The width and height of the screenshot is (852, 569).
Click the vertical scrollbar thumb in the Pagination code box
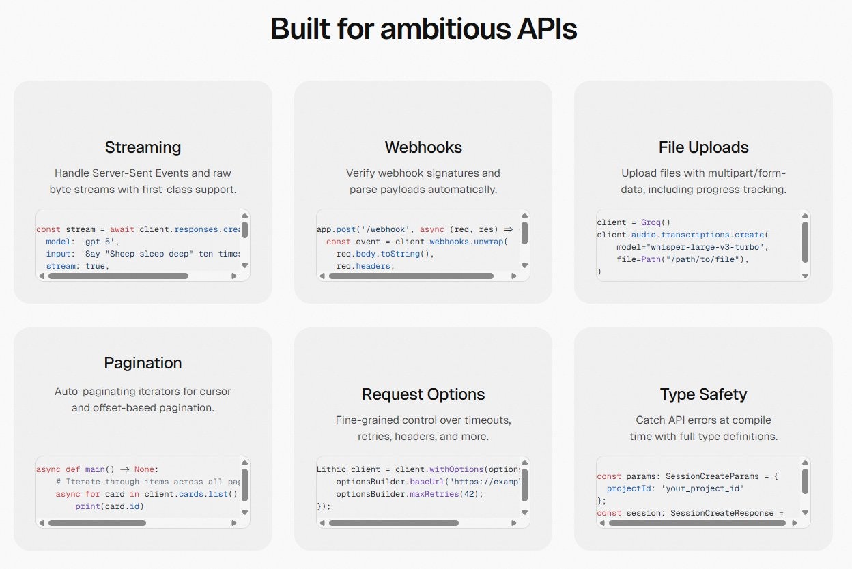point(245,484)
